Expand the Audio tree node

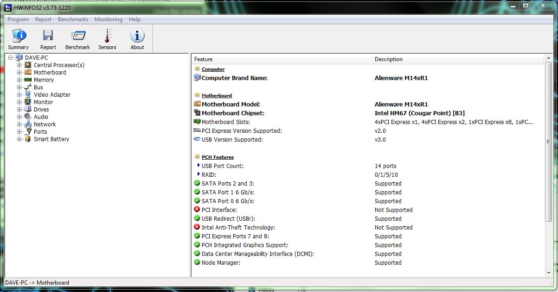[x=19, y=117]
